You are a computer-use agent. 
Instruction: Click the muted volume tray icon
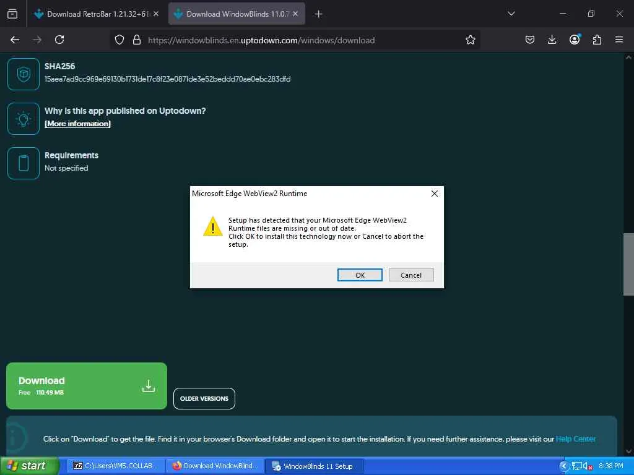pos(588,466)
